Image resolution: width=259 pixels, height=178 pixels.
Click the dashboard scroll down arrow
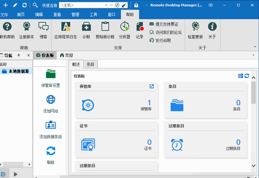pyautogui.click(x=254, y=166)
